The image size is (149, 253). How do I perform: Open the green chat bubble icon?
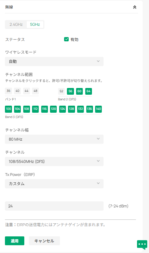click(x=142, y=245)
